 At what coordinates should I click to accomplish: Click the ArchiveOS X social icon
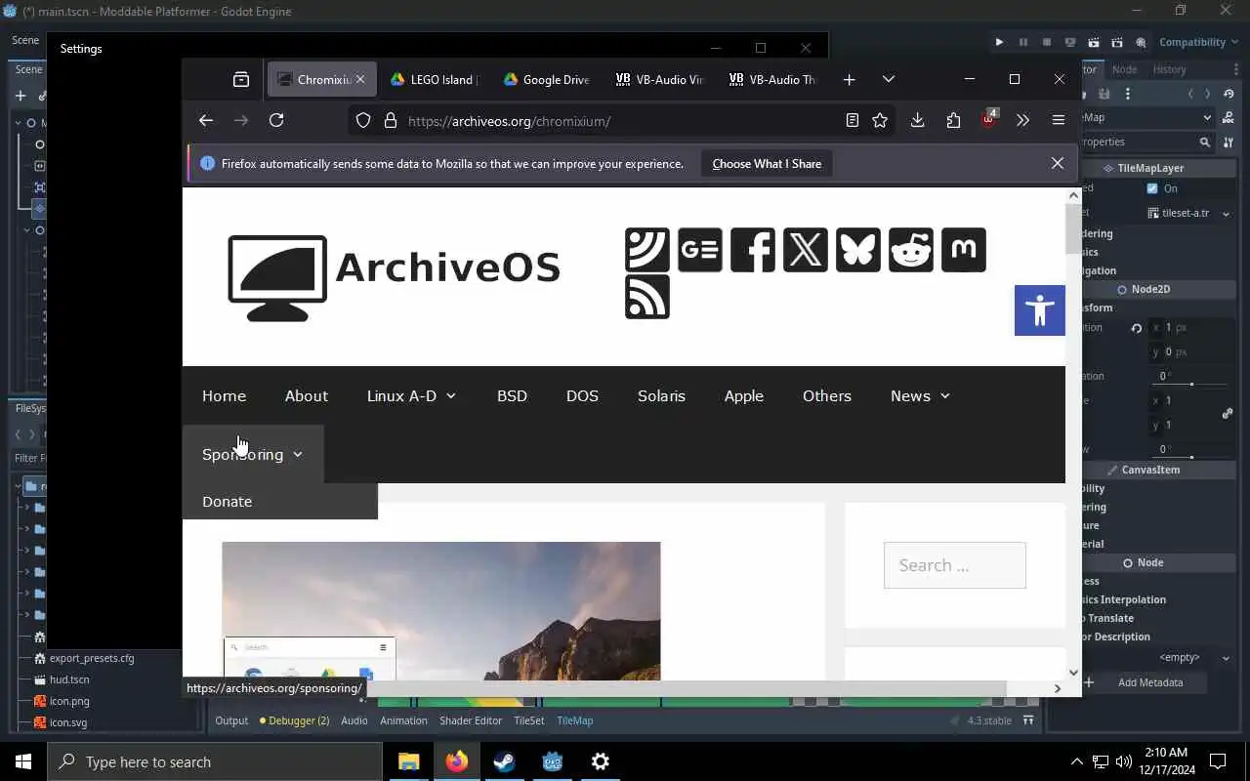click(805, 250)
